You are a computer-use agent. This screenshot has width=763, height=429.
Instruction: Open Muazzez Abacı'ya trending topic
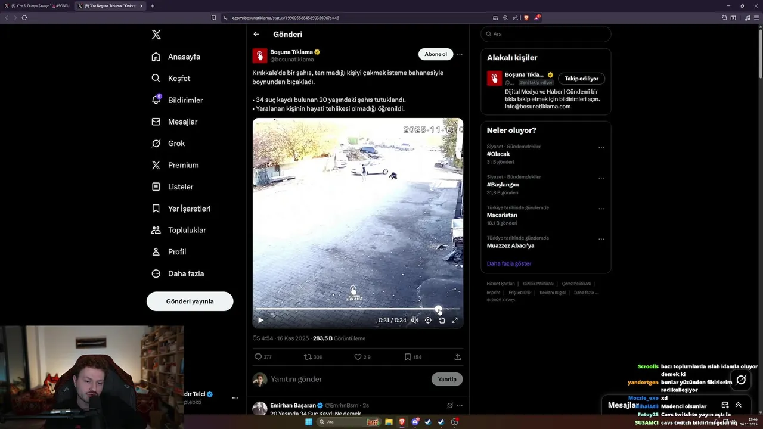pyautogui.click(x=510, y=245)
